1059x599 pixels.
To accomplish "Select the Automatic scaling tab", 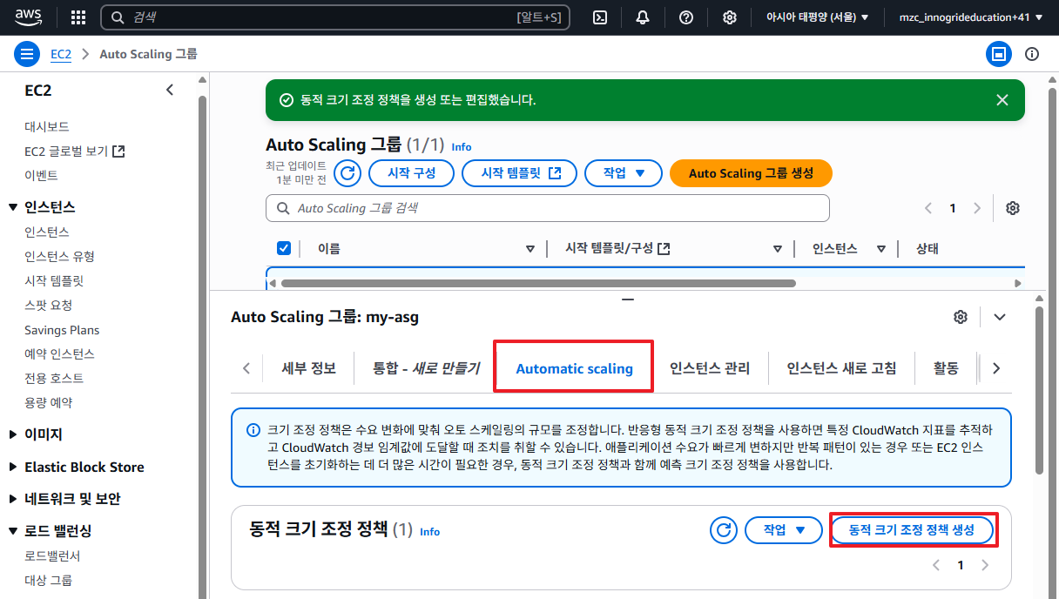I will click(574, 368).
